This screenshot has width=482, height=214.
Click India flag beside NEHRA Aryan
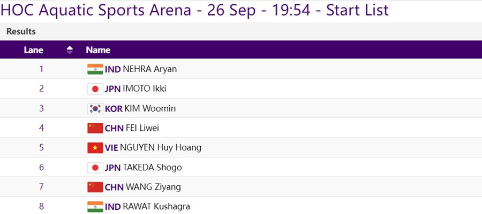click(x=95, y=69)
